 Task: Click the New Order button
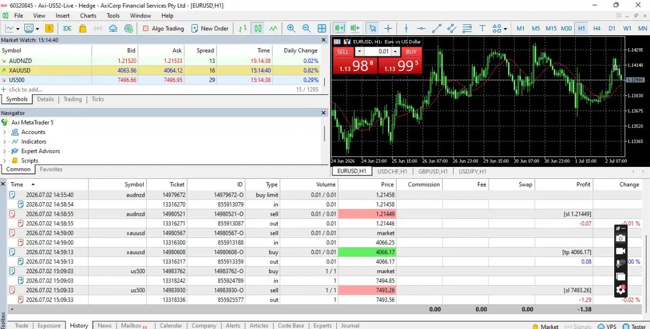point(210,28)
